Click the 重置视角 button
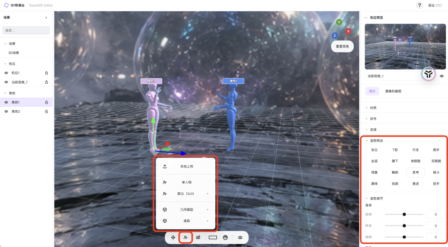 pyautogui.click(x=342, y=46)
